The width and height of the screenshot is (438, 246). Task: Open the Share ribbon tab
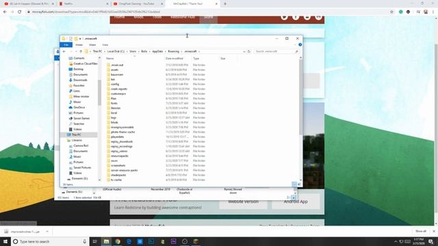pos(92,44)
